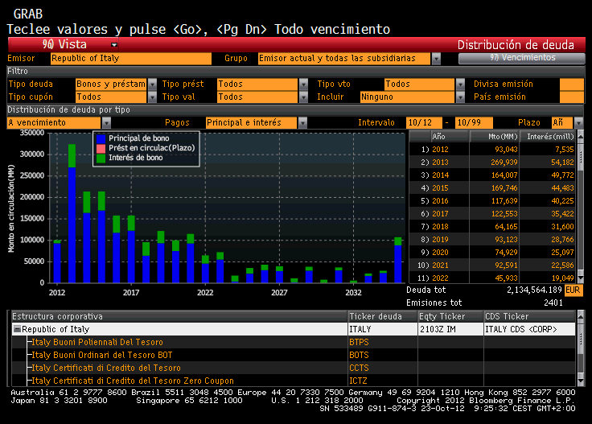592x424 pixels.
Task: Click the blue Principal de bono legend swatch
Action: [x=101, y=138]
